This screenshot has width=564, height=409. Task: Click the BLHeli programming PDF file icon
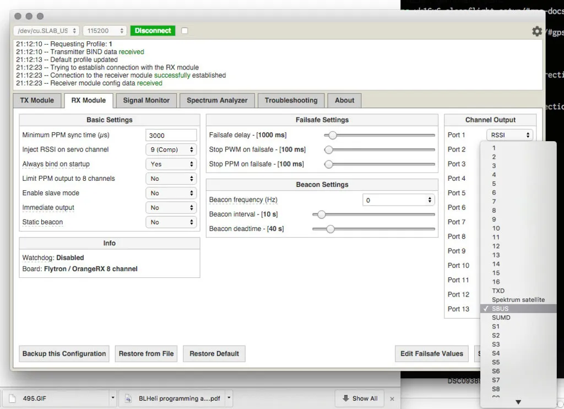coord(129,398)
